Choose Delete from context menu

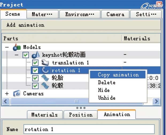pos(118,82)
